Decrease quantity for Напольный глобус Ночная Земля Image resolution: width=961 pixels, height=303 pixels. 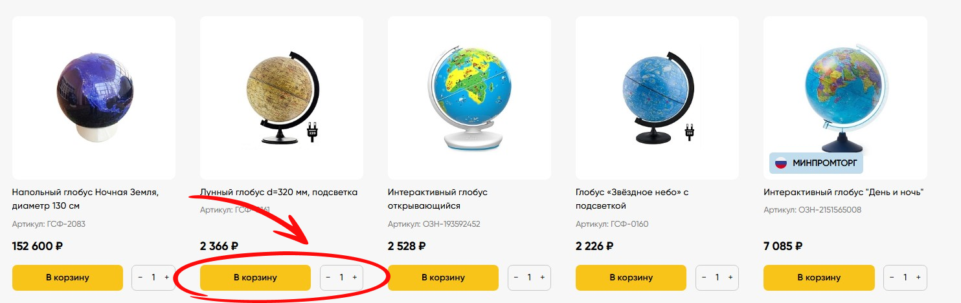pos(141,277)
